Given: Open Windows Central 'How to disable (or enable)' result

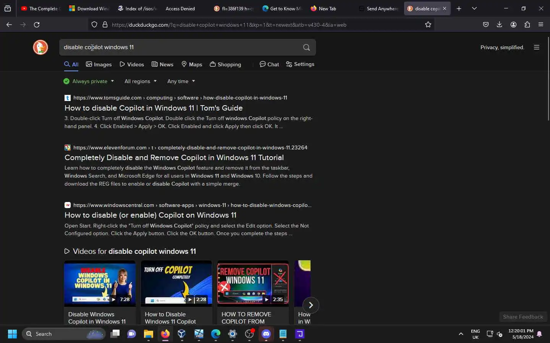Looking at the screenshot, I should pos(150,215).
